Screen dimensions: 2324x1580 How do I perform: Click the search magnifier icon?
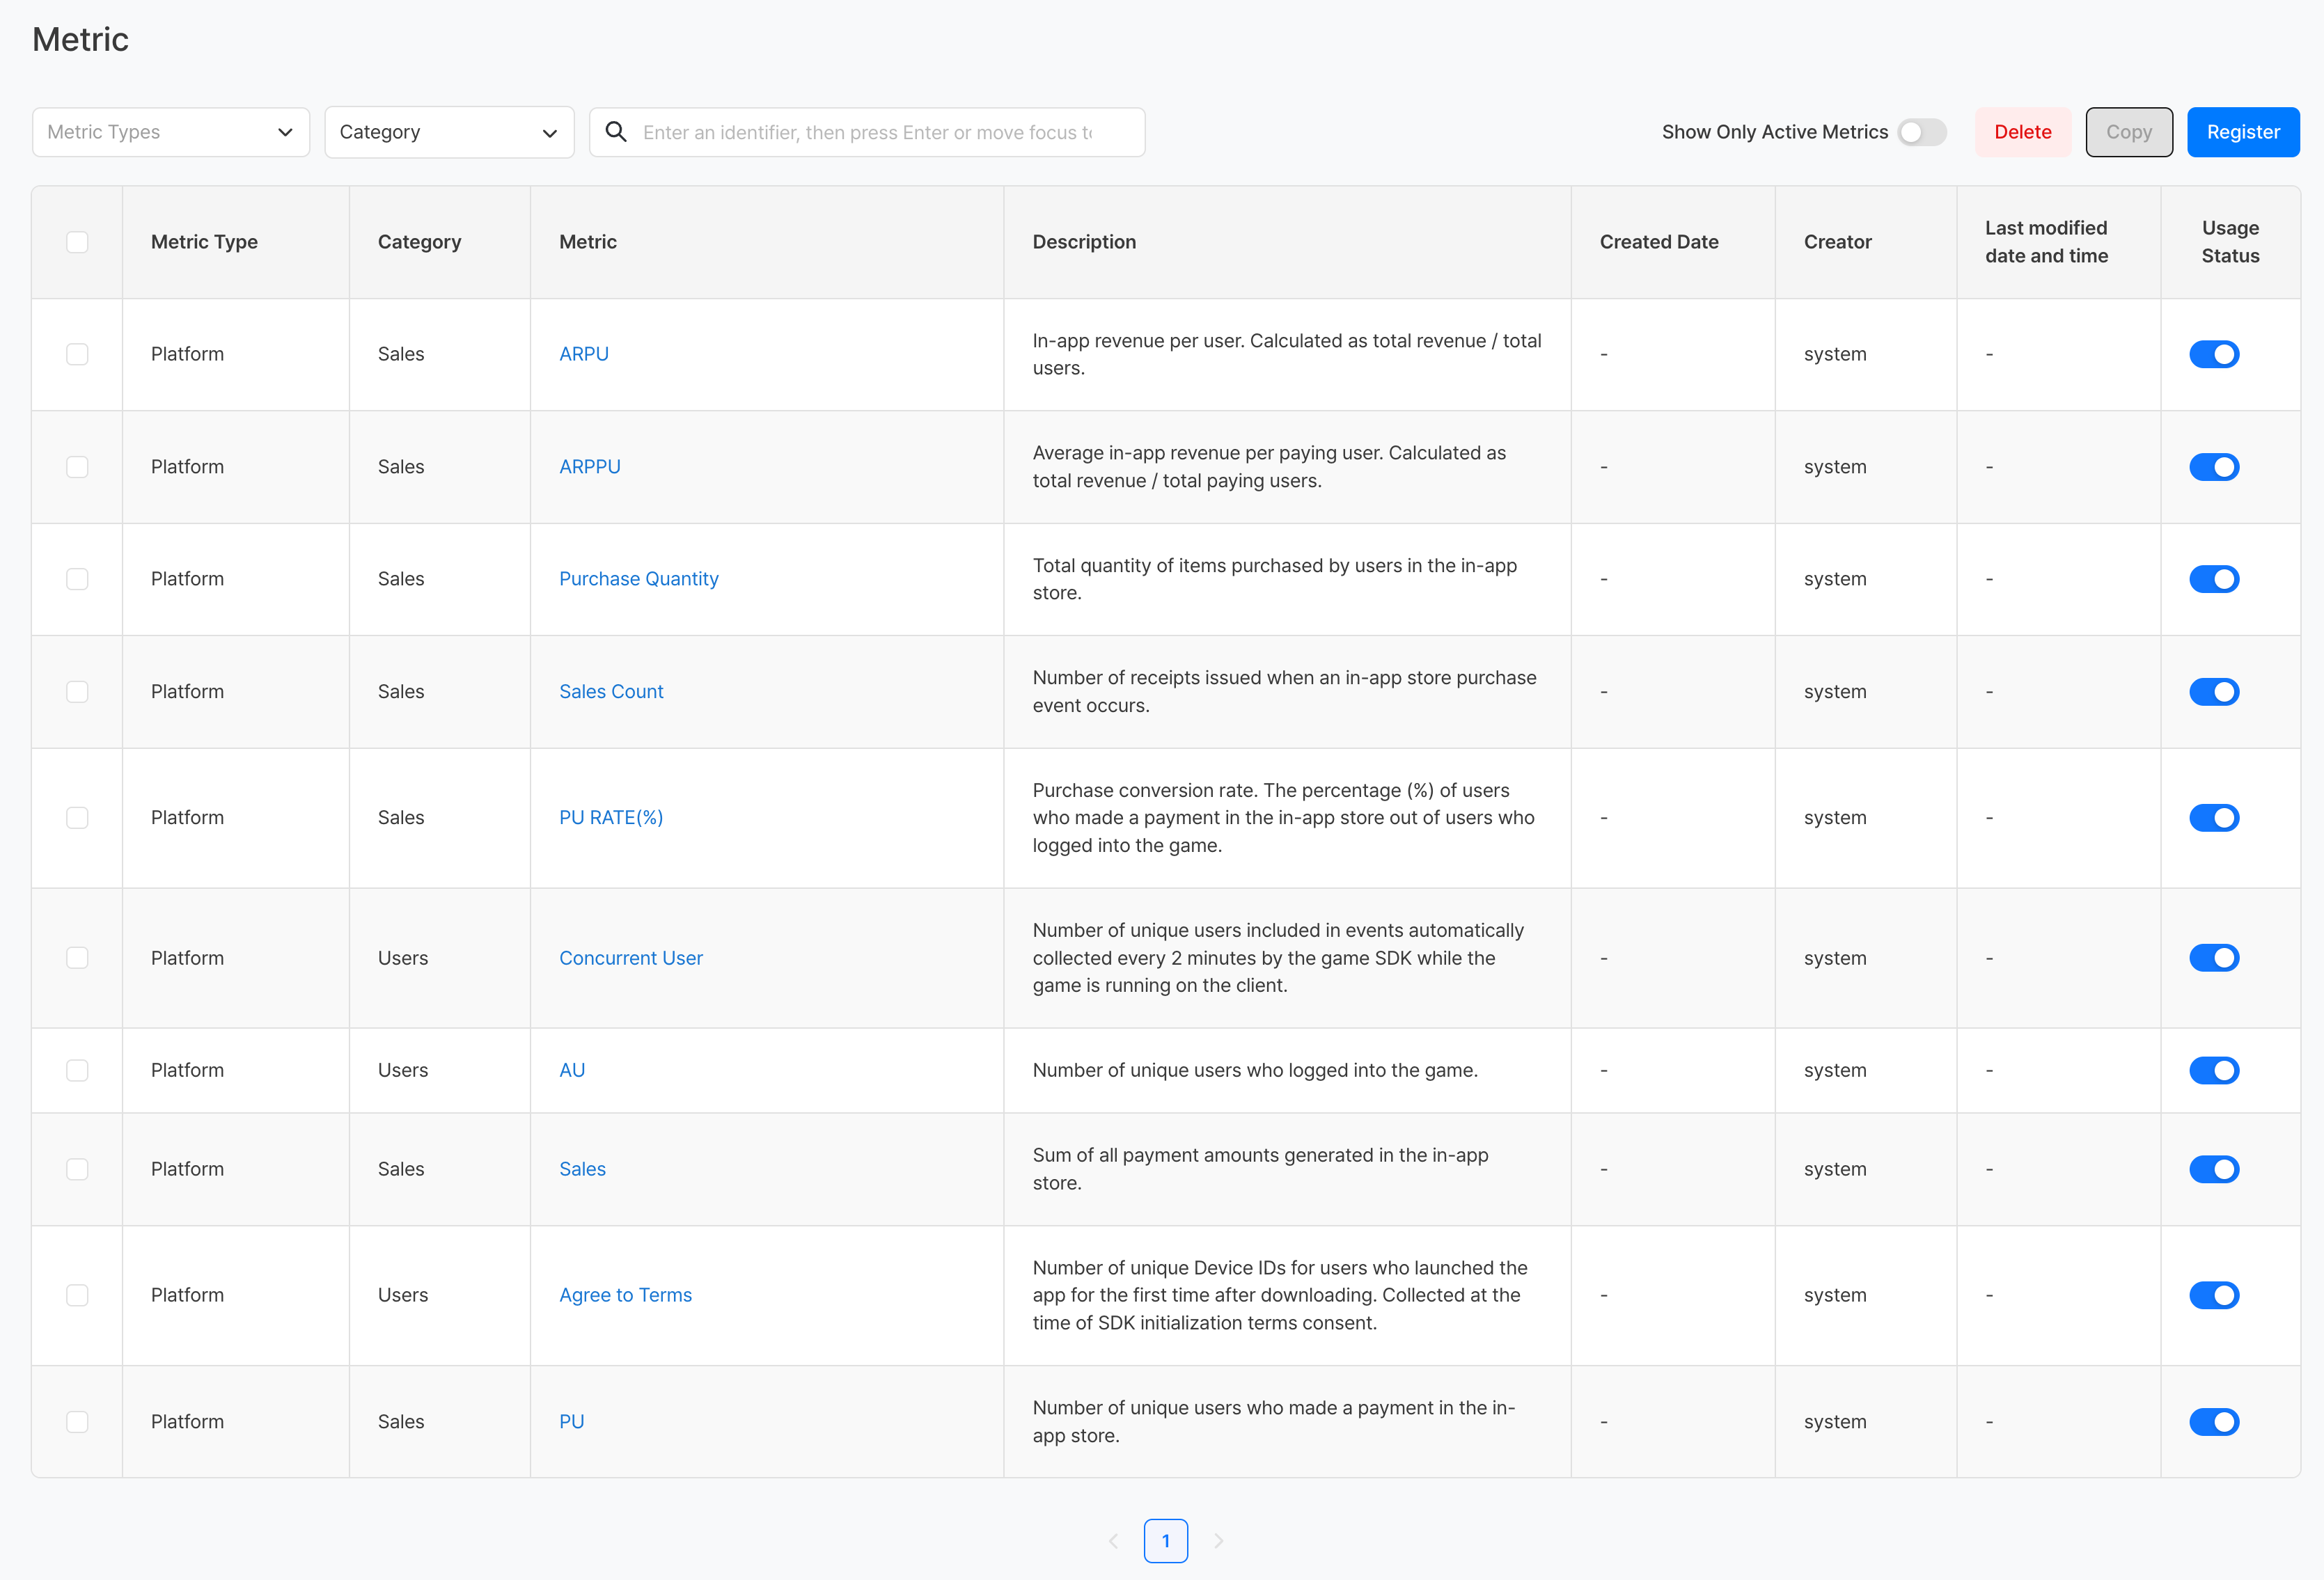[x=616, y=132]
